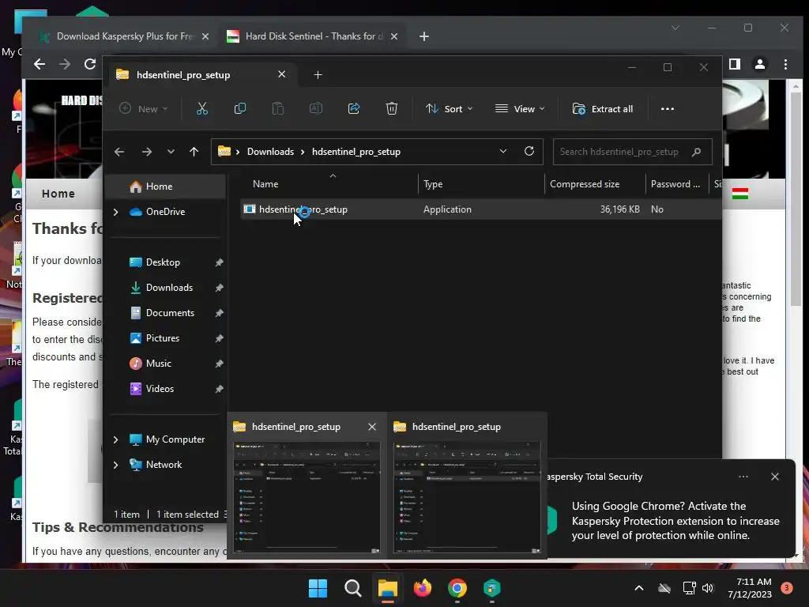Unpin Pictures using its pin icon
The image size is (809, 607).
click(x=220, y=338)
